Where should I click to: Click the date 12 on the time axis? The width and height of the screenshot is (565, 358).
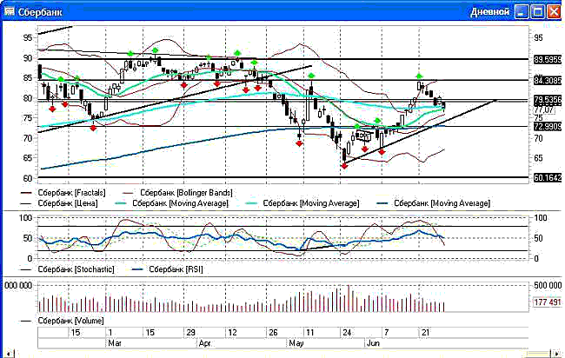[x=232, y=332]
